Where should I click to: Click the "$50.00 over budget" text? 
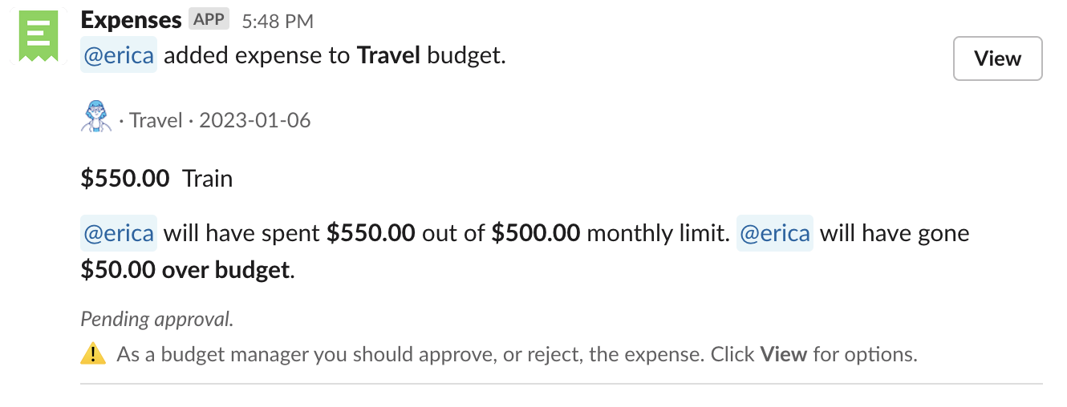click(185, 270)
